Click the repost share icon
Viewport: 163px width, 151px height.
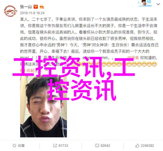55,146
